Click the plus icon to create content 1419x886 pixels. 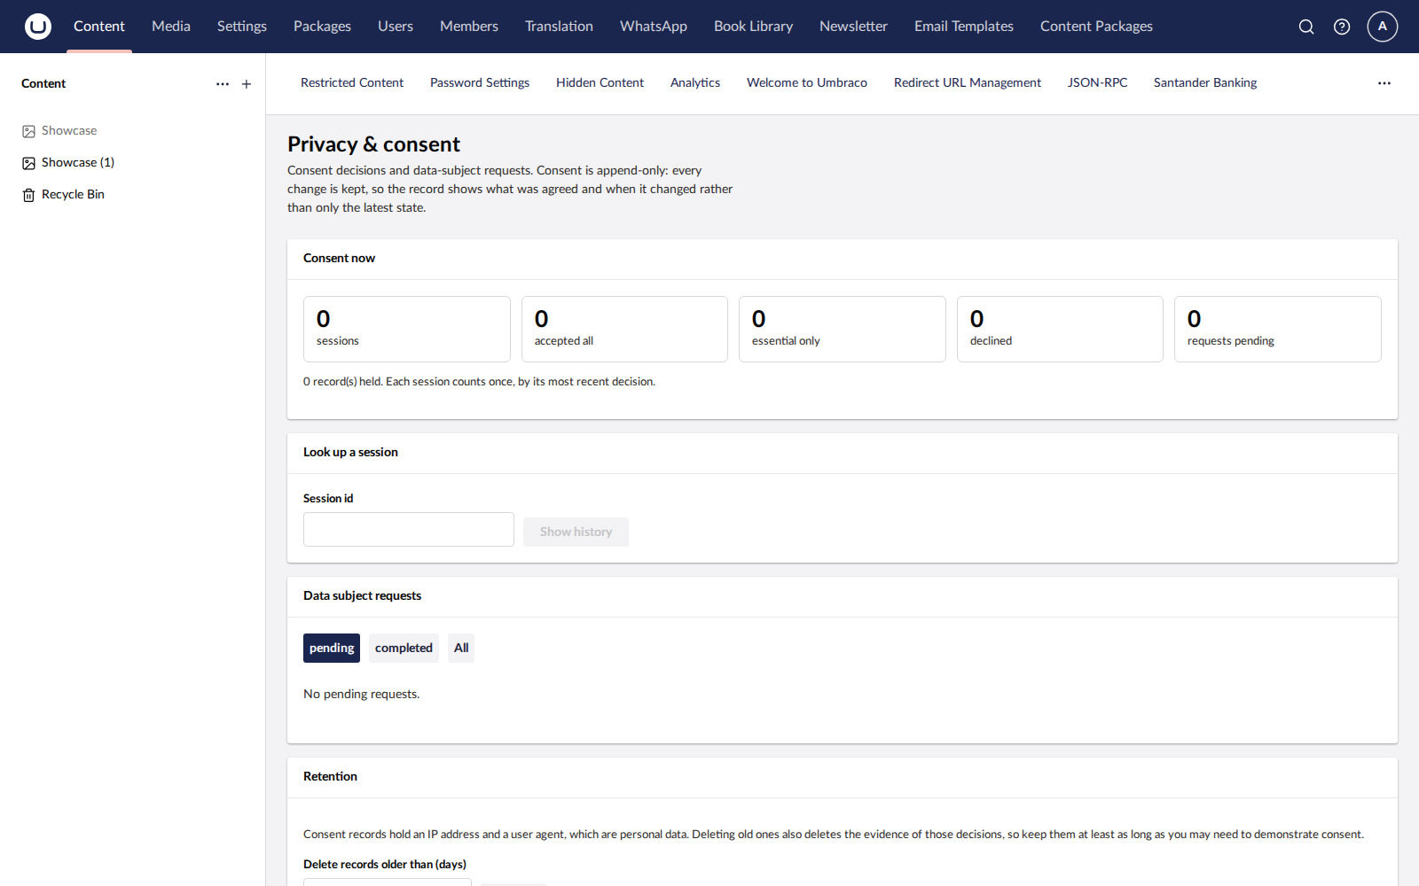point(247,84)
